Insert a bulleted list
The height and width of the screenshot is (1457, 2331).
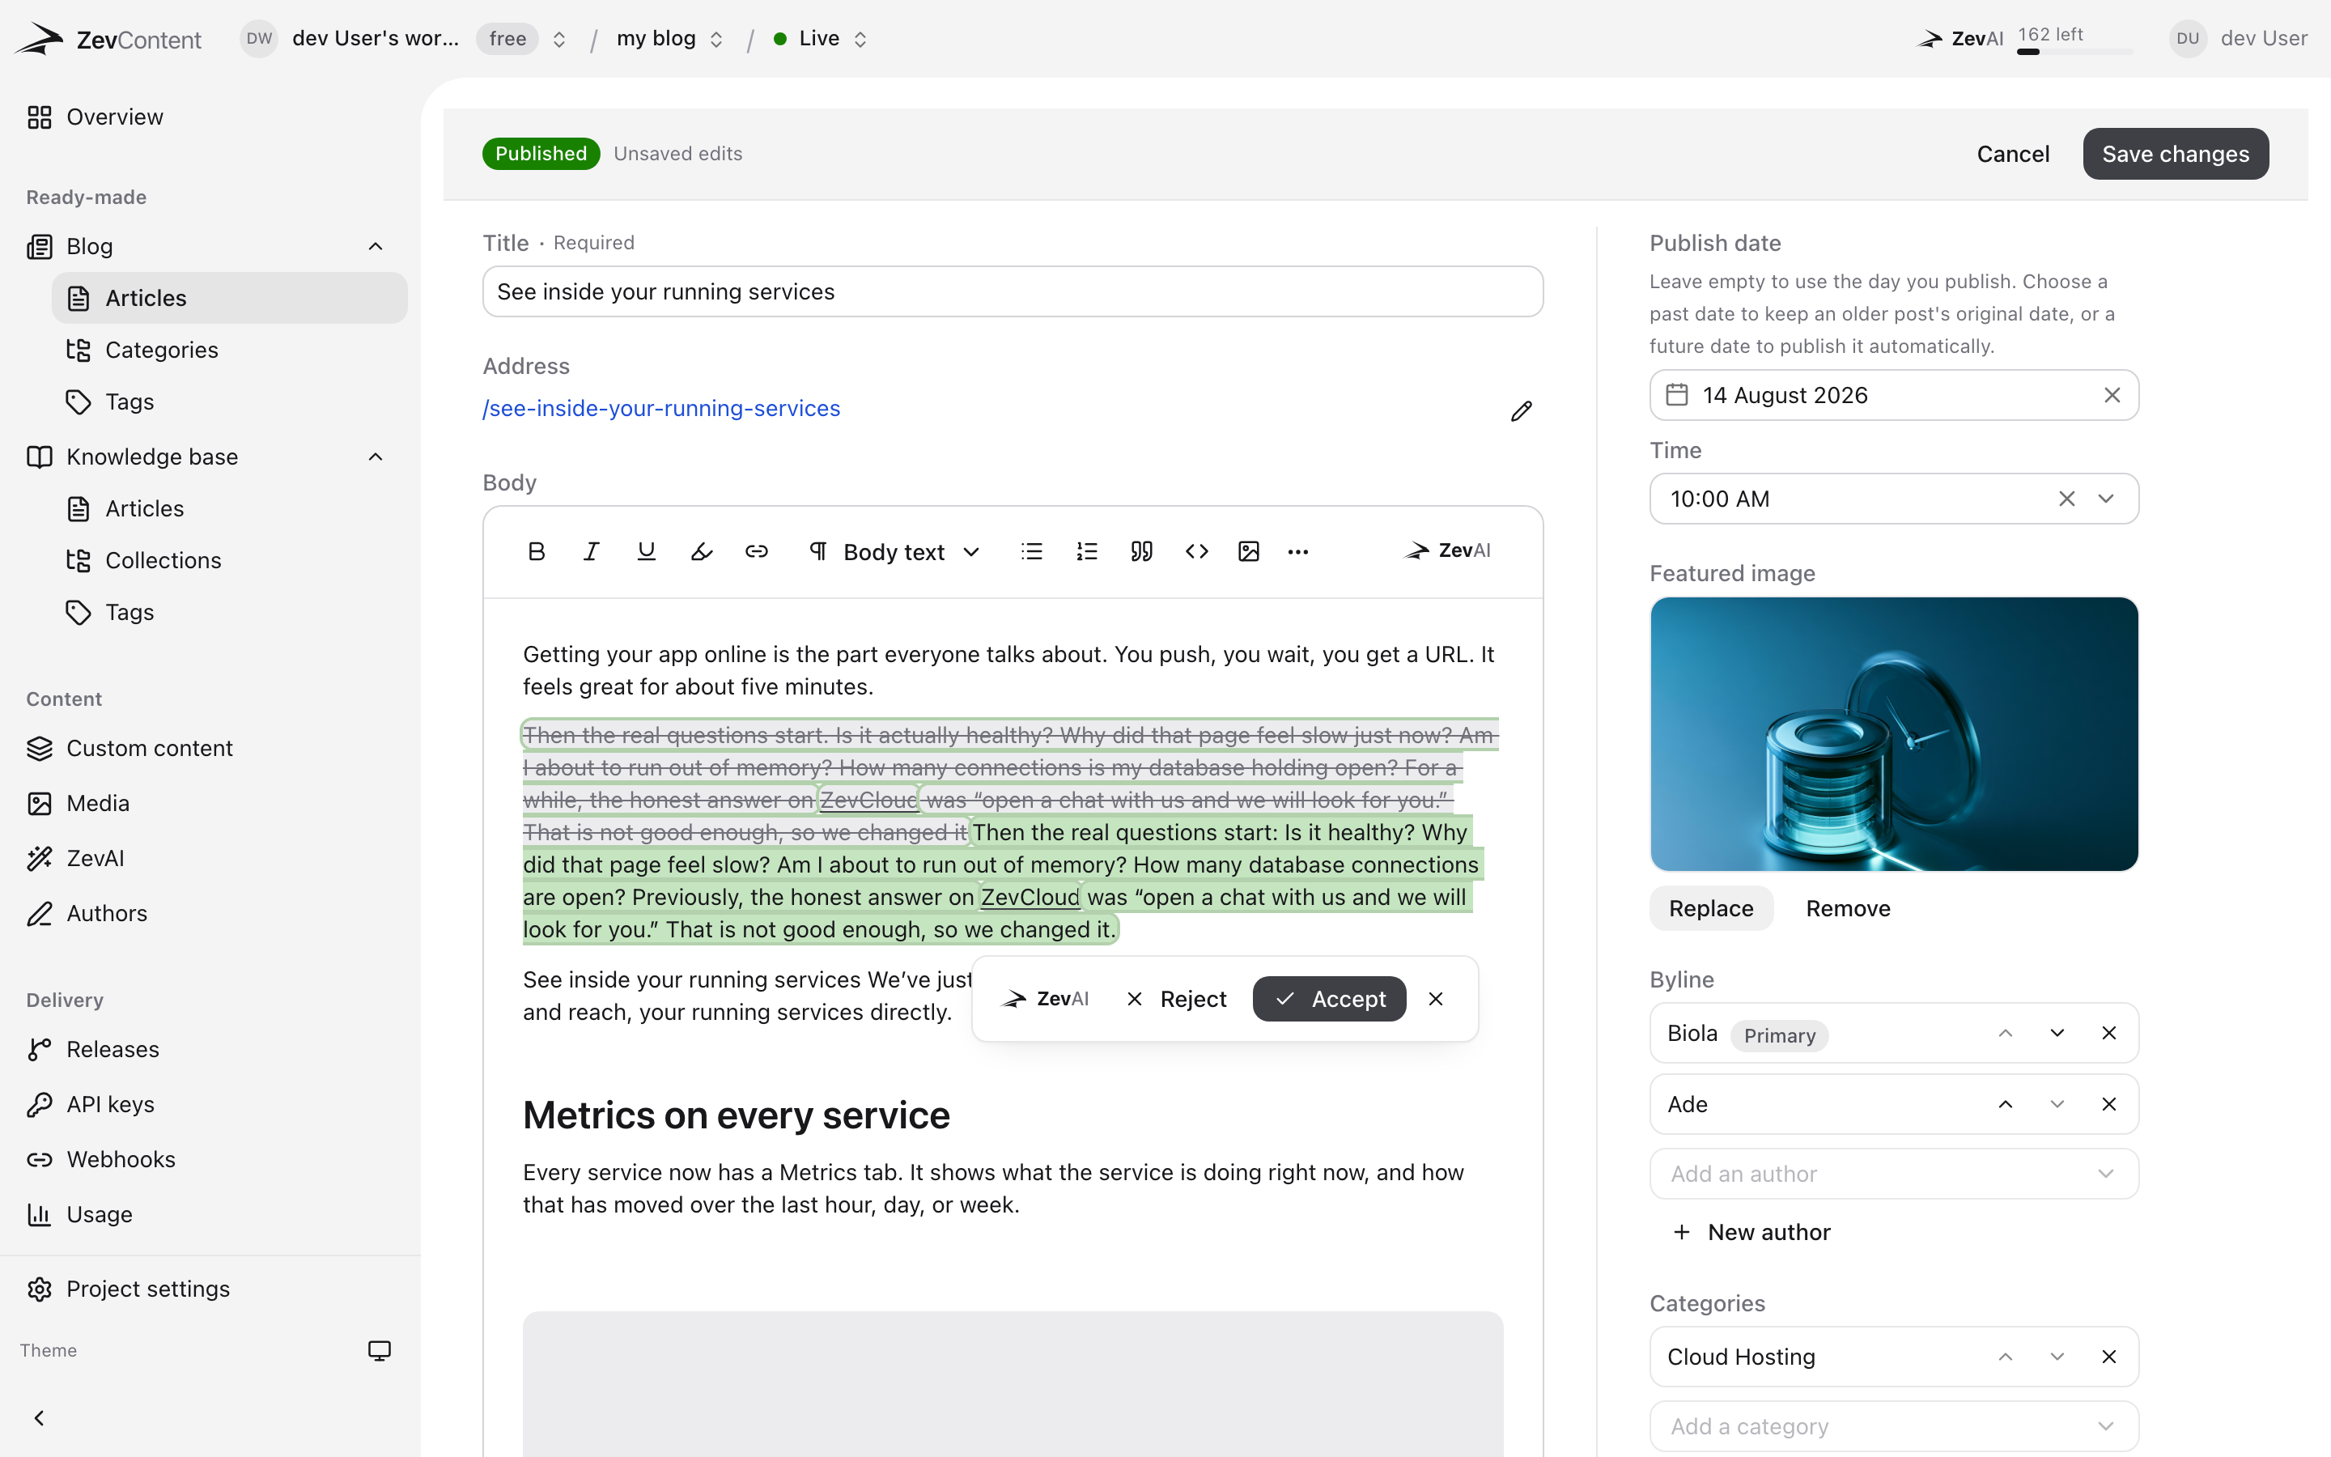(x=1032, y=551)
